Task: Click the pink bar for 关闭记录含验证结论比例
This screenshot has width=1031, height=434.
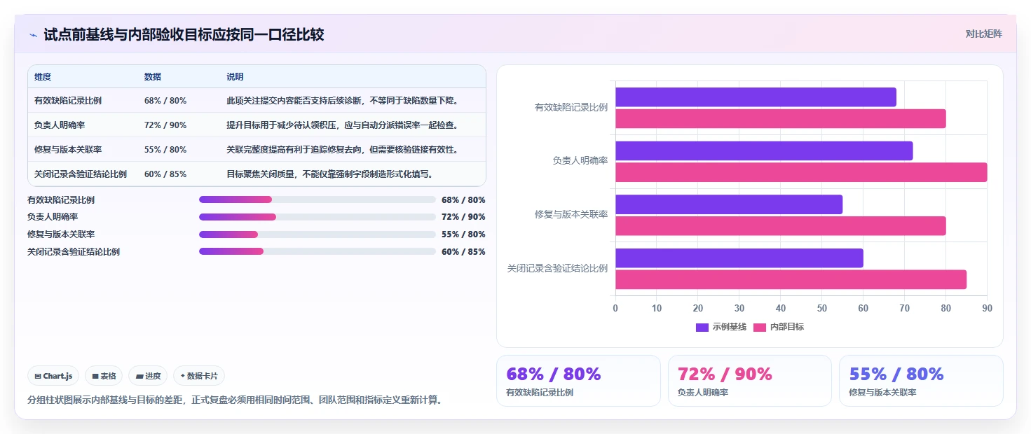Action: 791,279
